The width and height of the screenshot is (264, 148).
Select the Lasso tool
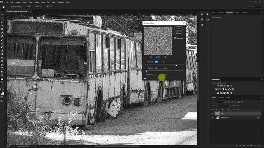pyautogui.click(x=2, y=22)
